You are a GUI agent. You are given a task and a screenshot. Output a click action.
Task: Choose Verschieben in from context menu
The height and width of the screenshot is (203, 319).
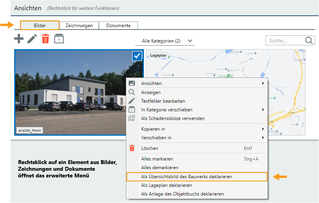pos(197,138)
